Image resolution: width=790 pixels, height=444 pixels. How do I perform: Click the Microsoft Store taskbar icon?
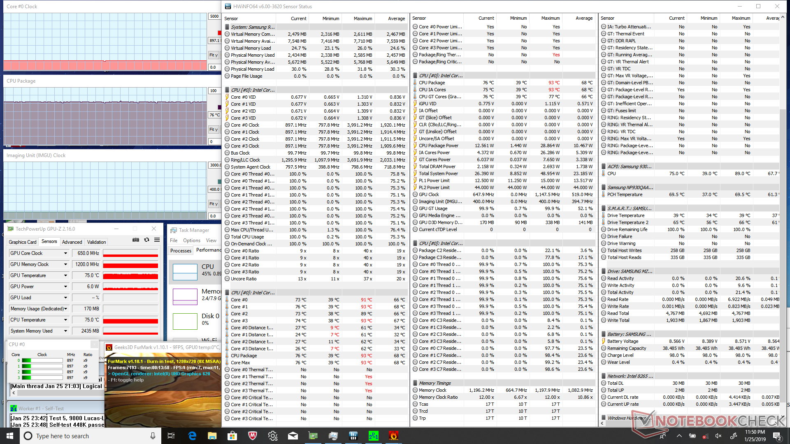pos(232,436)
